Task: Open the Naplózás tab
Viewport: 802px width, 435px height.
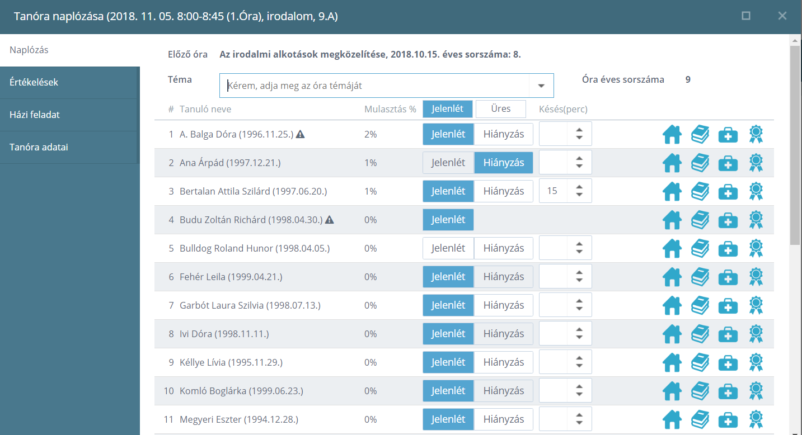Action: point(70,50)
